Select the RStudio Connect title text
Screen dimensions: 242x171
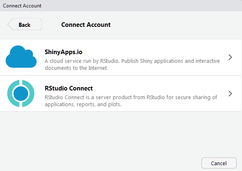[69, 88]
